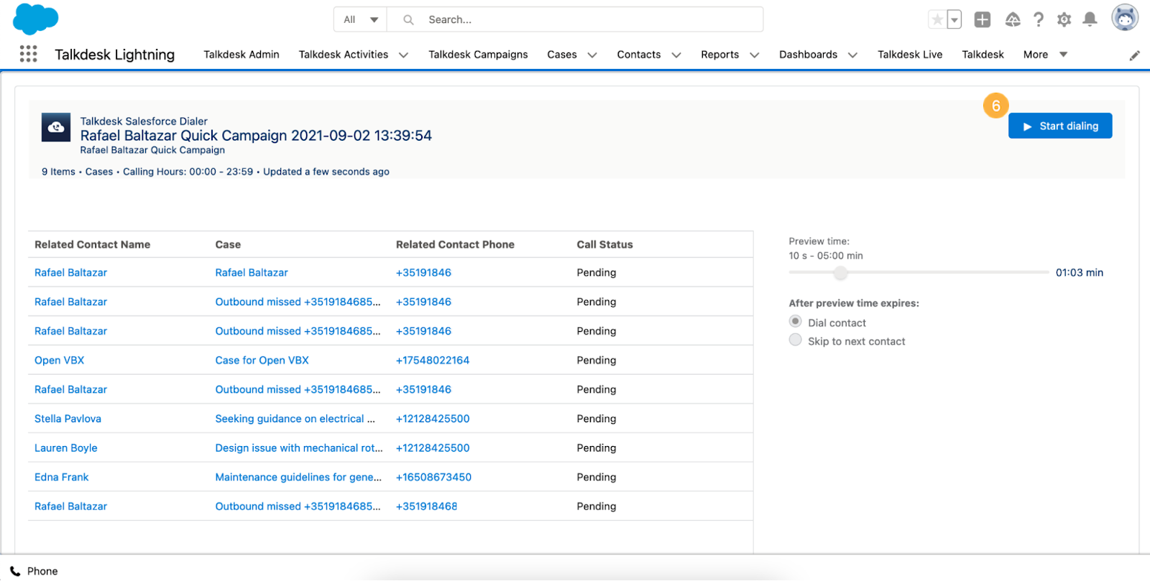The image size is (1150, 581).
Task: Click Pending status in Edna Frank row
Action: click(596, 477)
